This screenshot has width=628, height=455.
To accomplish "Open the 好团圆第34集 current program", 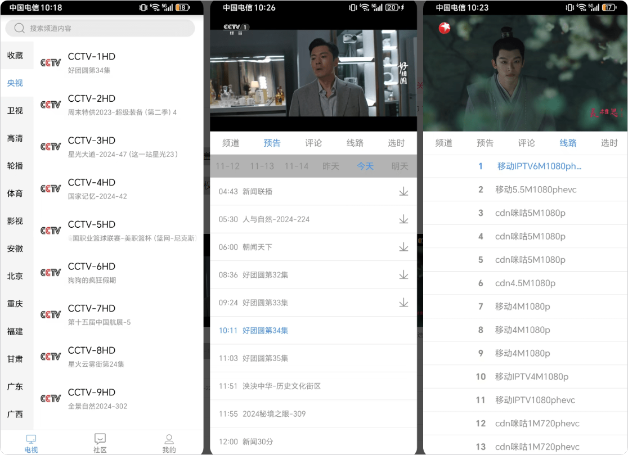I will [313, 331].
